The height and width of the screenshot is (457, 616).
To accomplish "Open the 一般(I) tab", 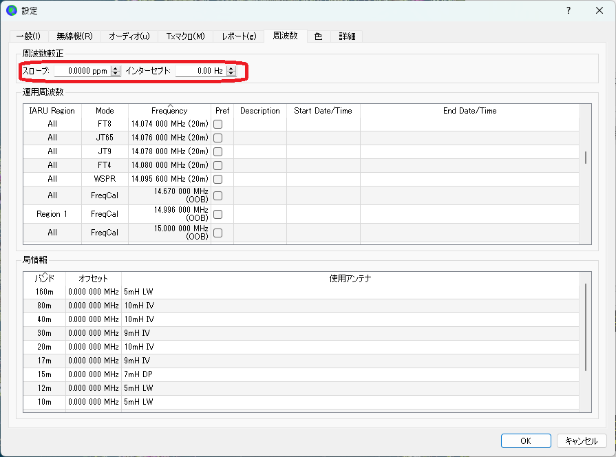I will click(x=28, y=36).
